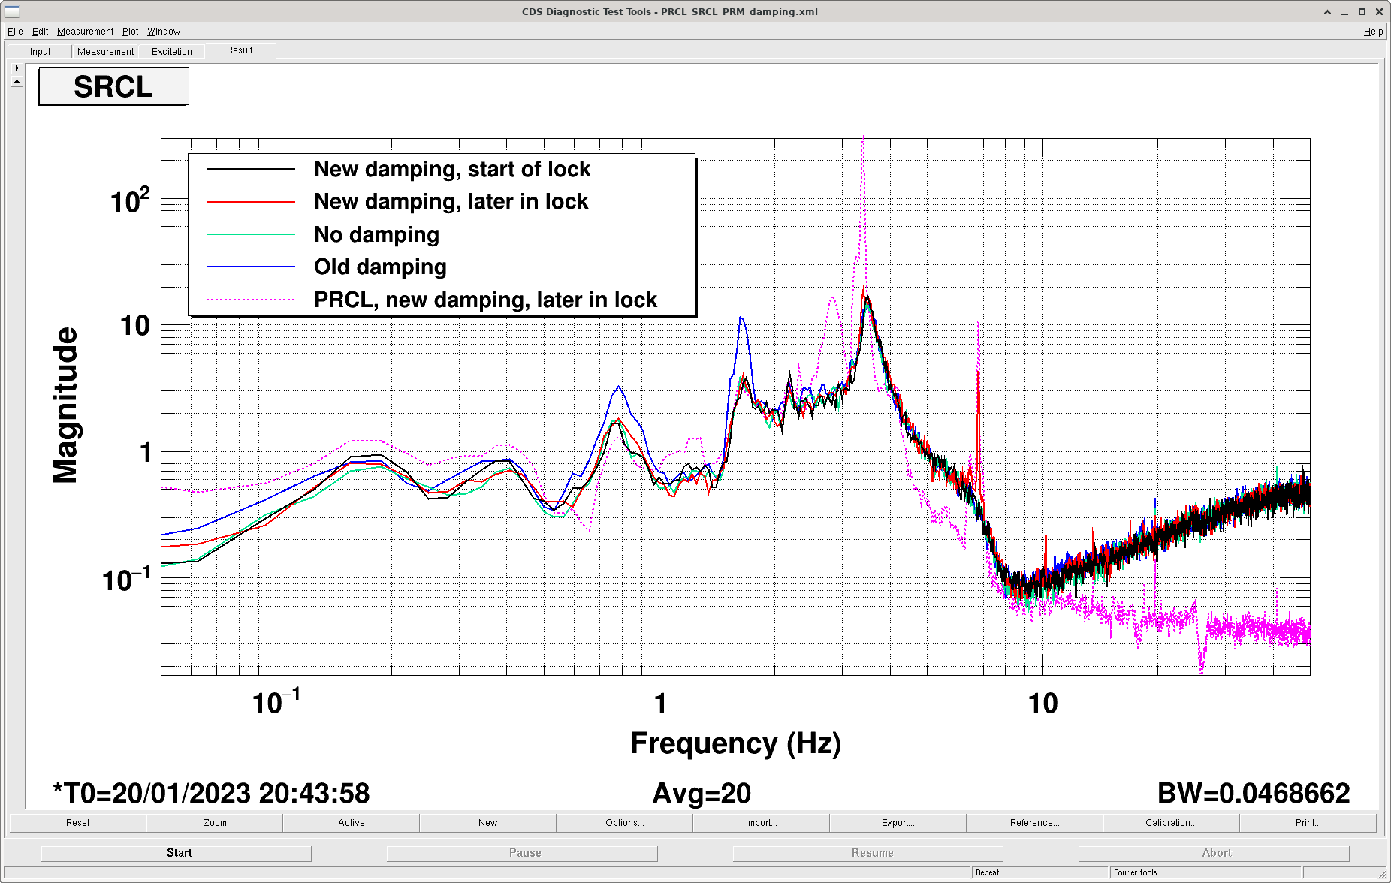
Task: Click the Reference... button
Action: (1034, 823)
